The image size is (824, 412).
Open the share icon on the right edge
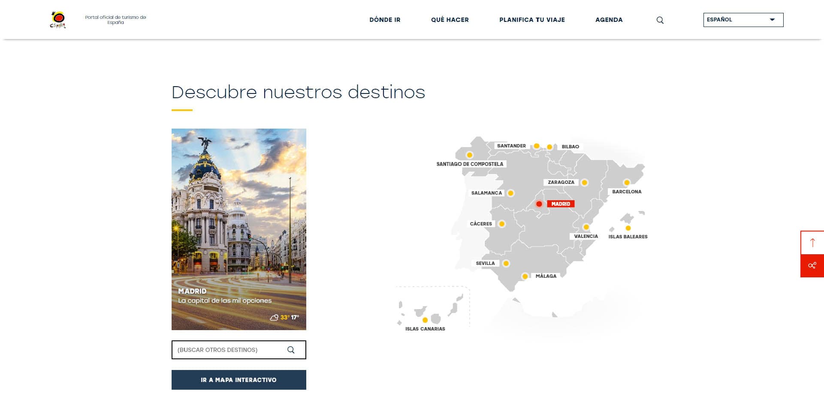pyautogui.click(x=812, y=265)
